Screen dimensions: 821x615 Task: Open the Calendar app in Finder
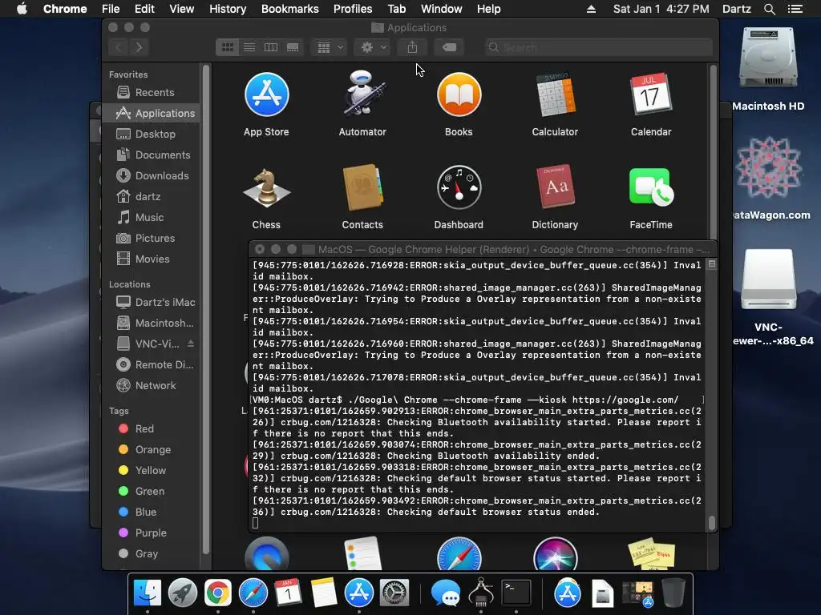pyautogui.click(x=651, y=94)
